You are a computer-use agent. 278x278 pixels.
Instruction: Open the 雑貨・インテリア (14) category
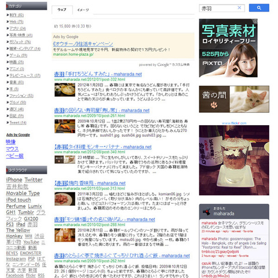[25, 49]
